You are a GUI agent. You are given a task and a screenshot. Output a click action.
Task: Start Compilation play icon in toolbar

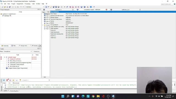tap(65, 7)
